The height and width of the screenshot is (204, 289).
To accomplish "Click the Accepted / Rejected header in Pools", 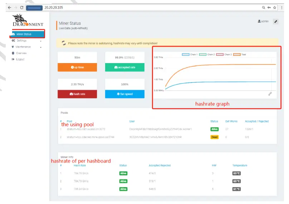I will click(257, 121).
